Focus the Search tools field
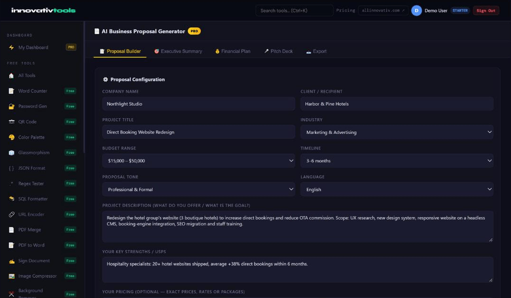 coord(294,11)
